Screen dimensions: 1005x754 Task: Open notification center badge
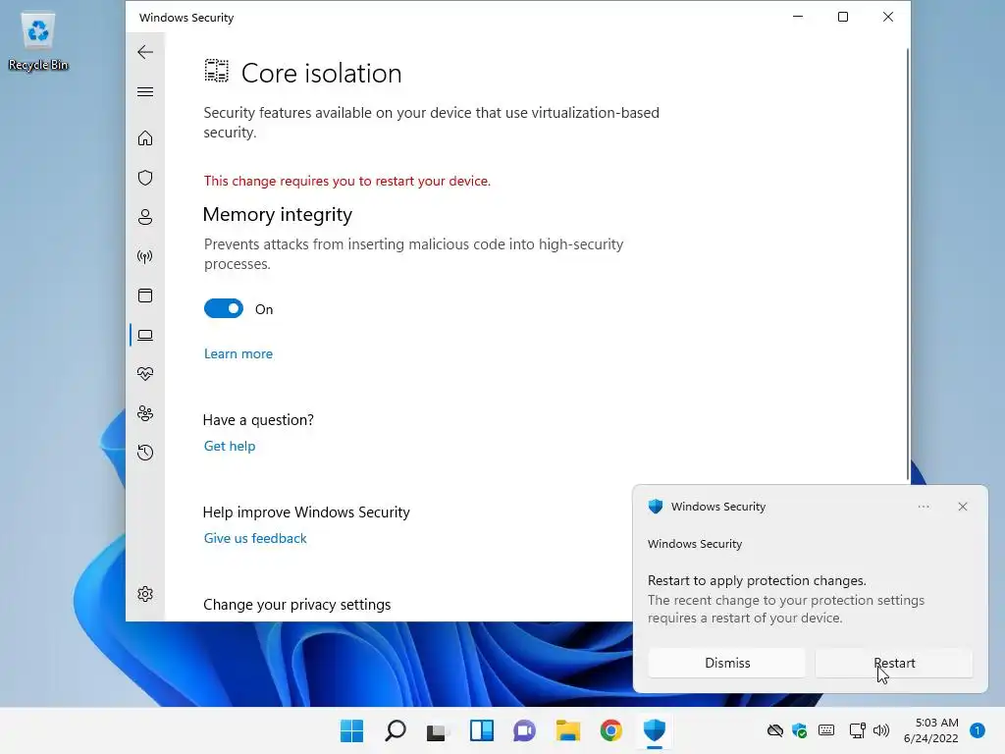pyautogui.click(x=978, y=730)
